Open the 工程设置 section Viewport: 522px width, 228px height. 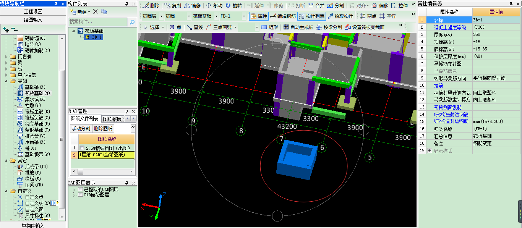(33, 11)
